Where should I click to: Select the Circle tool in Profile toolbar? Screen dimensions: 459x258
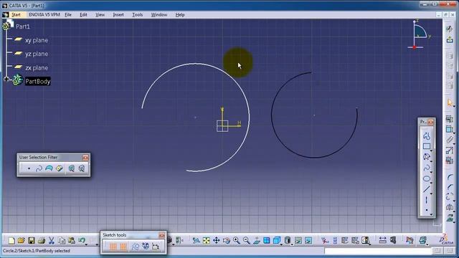[427, 157]
